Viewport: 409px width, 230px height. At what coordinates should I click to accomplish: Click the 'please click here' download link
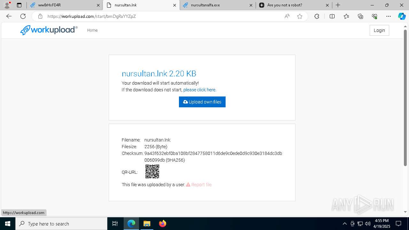200,90
